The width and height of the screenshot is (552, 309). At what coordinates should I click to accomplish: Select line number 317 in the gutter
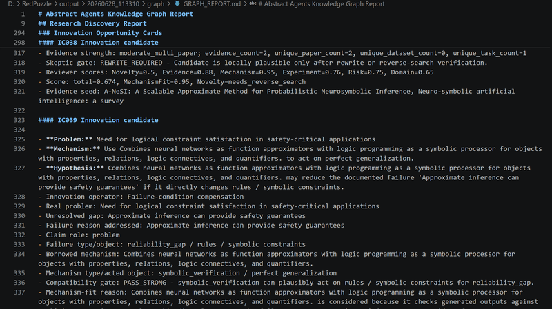click(19, 53)
